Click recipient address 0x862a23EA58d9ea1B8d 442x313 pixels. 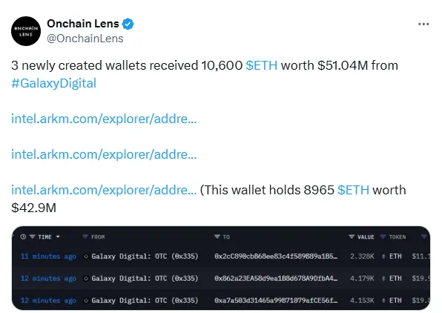(276, 278)
